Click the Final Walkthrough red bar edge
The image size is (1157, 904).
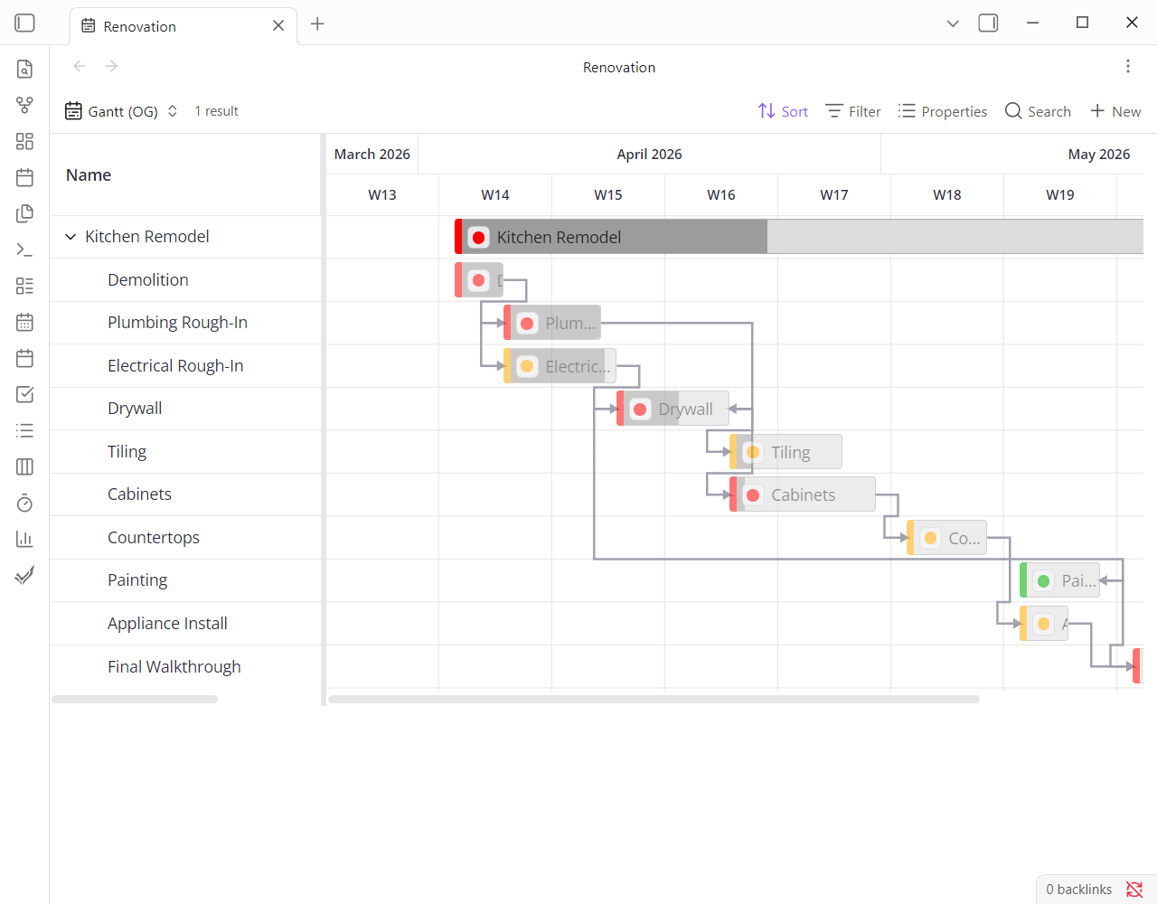click(1138, 666)
